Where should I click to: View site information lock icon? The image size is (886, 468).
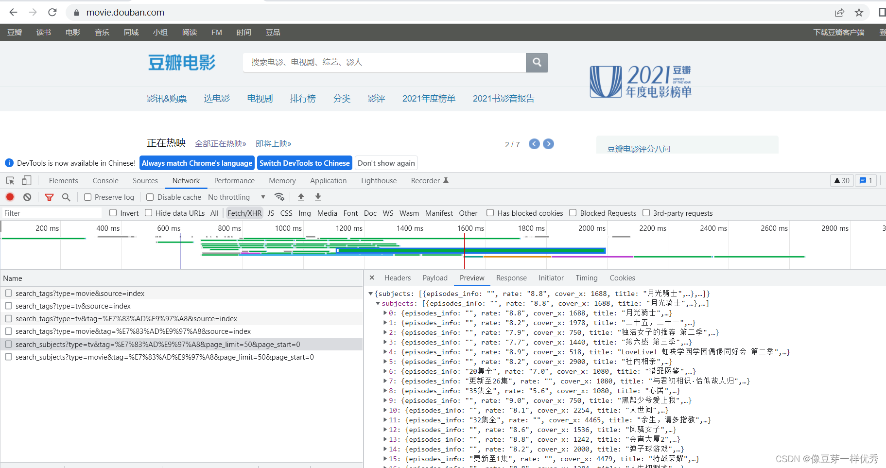76,13
